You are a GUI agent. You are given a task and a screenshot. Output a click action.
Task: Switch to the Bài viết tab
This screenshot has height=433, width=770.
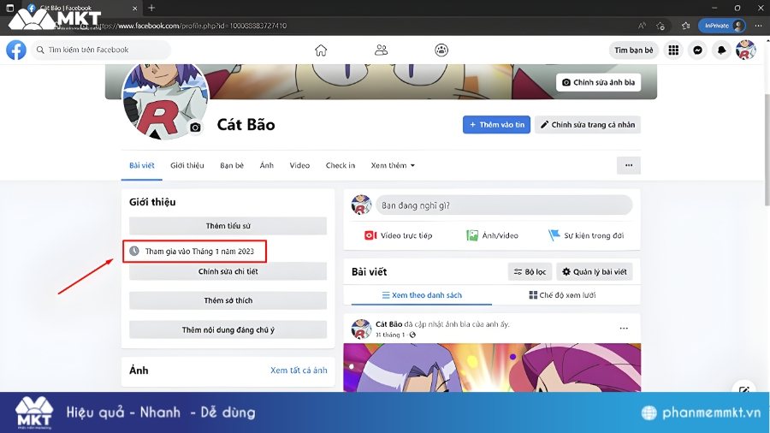tap(142, 165)
